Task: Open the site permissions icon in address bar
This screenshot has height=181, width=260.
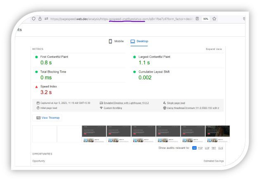Action: [46, 19]
